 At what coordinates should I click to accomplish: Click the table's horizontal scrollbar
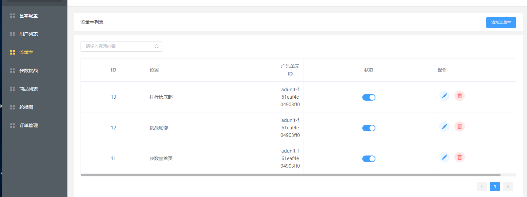click(x=291, y=175)
